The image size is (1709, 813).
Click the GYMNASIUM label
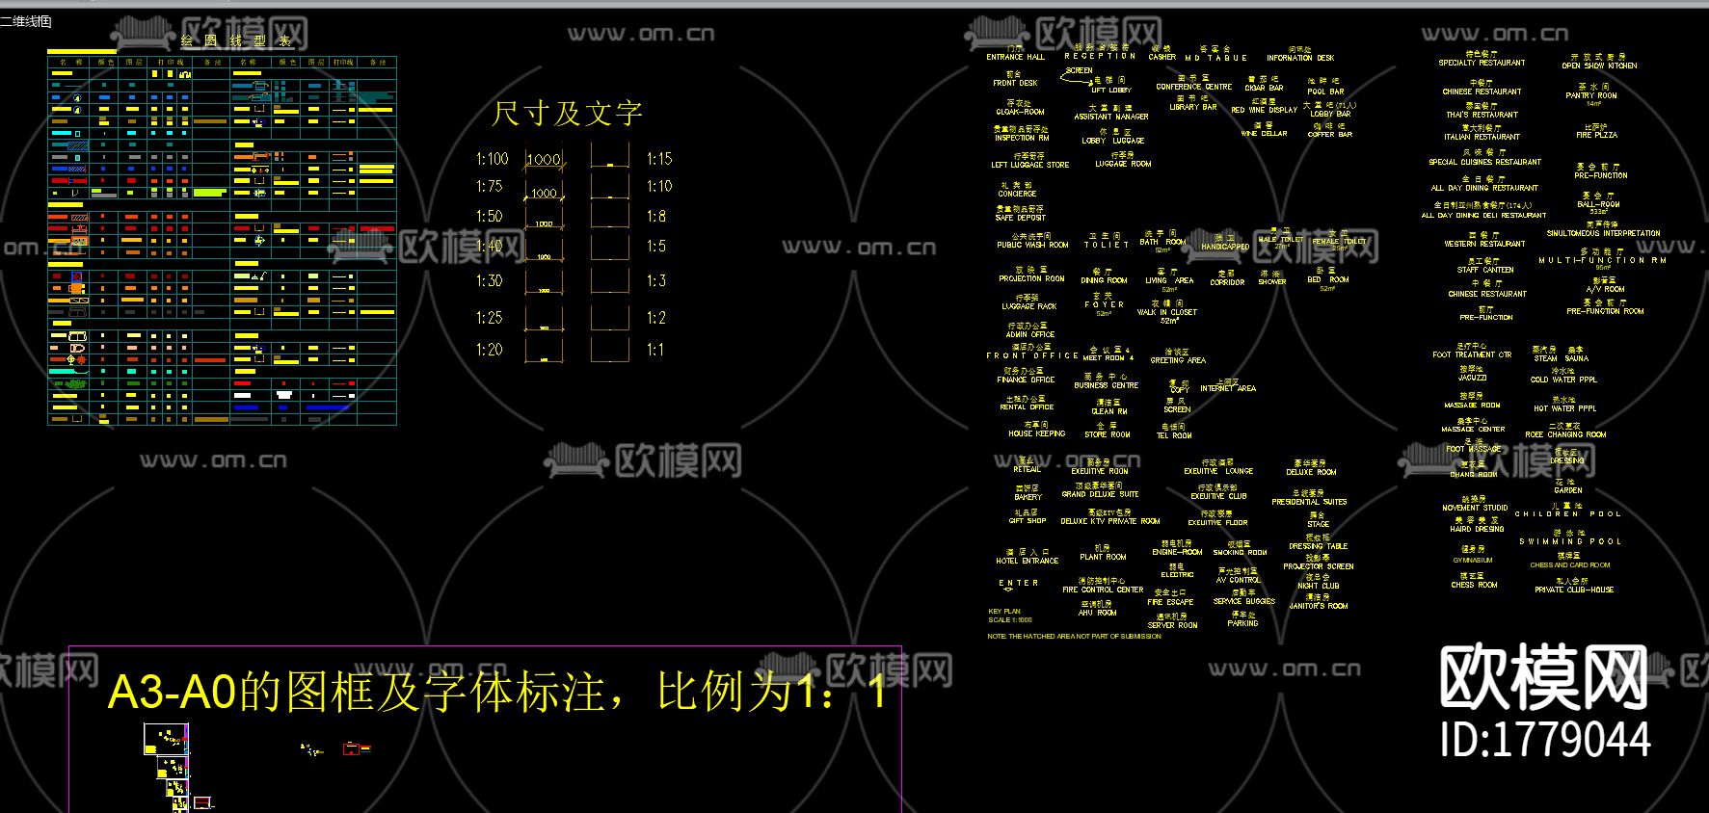tap(1473, 560)
